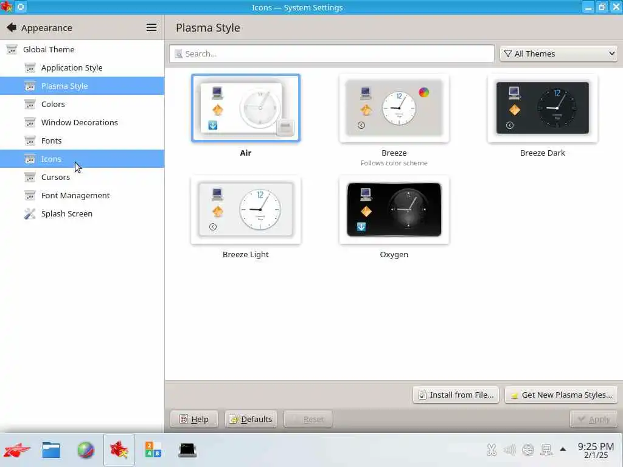The height and width of the screenshot is (467, 623).
Task: Open Splash Screen settings
Action: coord(82,213)
